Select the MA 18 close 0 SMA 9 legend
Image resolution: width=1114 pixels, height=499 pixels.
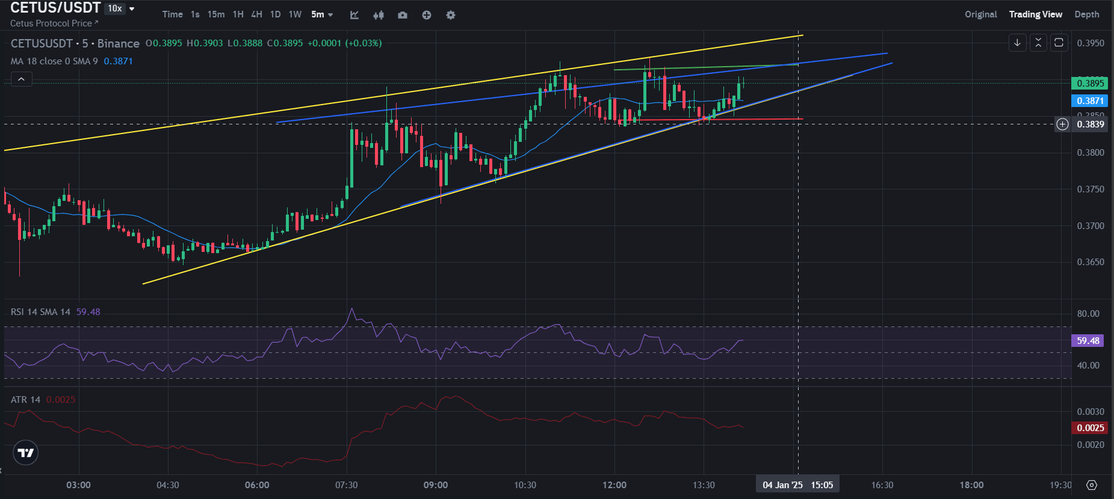[x=54, y=61]
